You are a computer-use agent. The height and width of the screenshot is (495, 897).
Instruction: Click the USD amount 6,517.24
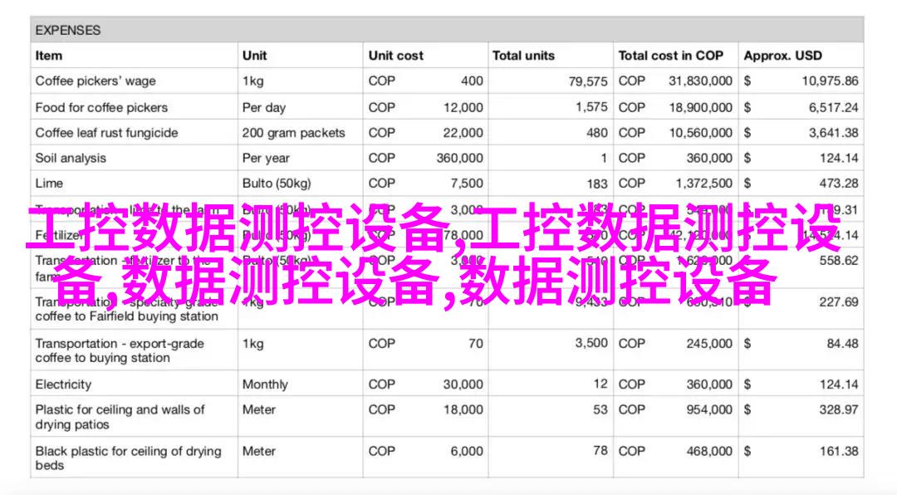pyautogui.click(x=834, y=108)
